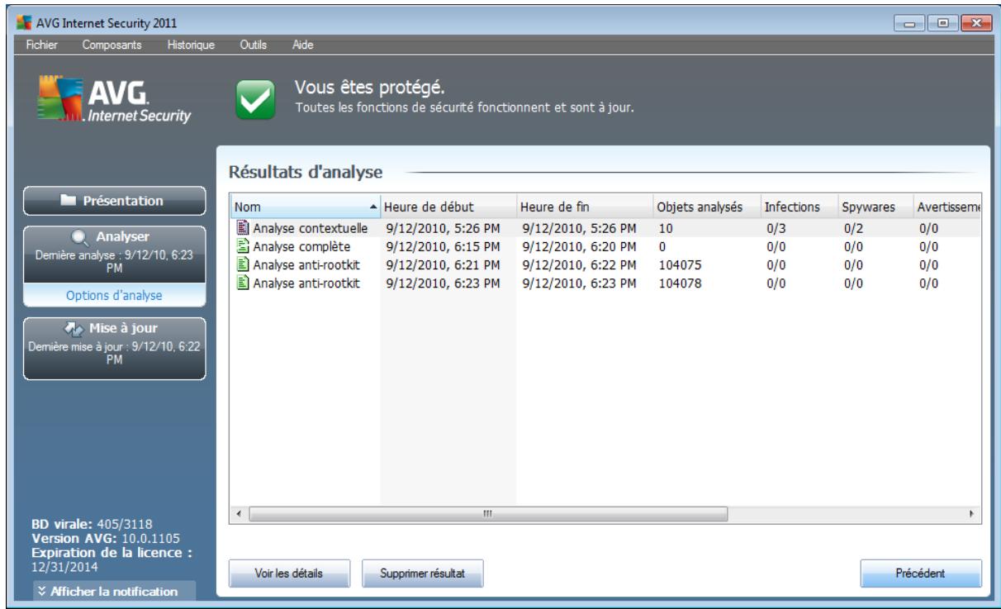Click the Résultats d'analyse heading
1001x609 pixels.
(x=304, y=172)
